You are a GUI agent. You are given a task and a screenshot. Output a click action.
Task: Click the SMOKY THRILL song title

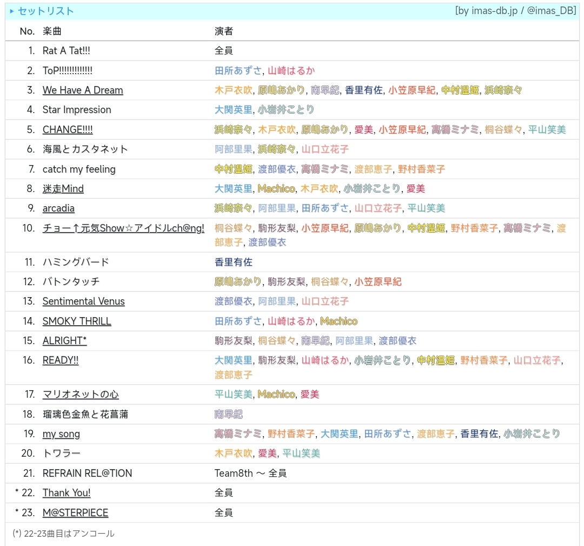coord(77,321)
